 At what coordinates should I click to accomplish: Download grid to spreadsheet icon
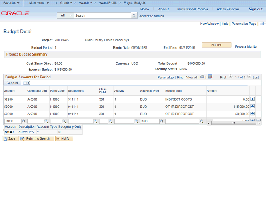pyautogui.click(x=210, y=77)
